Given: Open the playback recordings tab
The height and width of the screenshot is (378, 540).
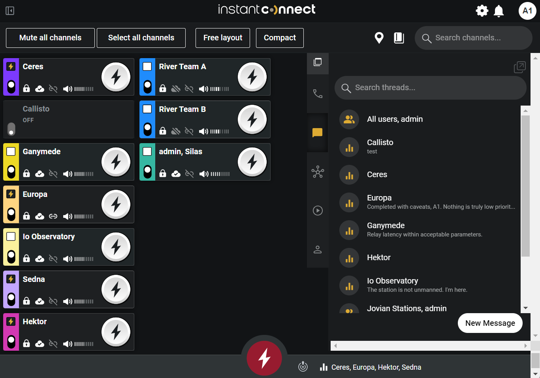Looking at the screenshot, I should [318, 210].
